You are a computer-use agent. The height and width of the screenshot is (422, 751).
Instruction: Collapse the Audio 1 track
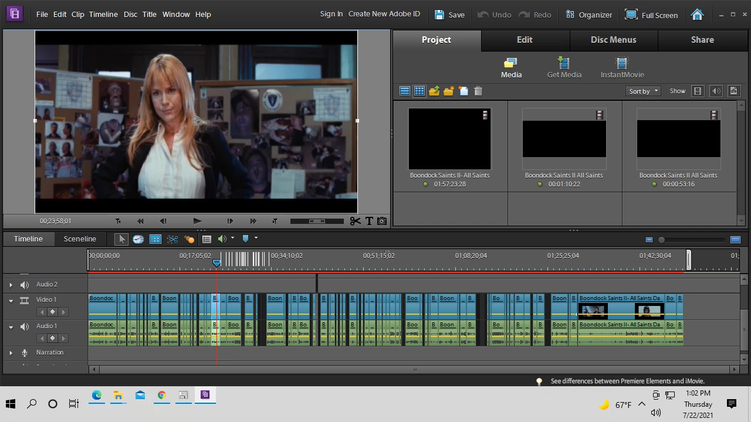click(11, 326)
